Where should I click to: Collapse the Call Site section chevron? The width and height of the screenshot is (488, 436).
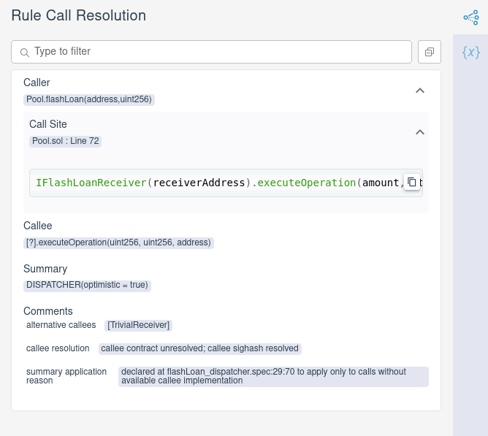[x=419, y=132]
